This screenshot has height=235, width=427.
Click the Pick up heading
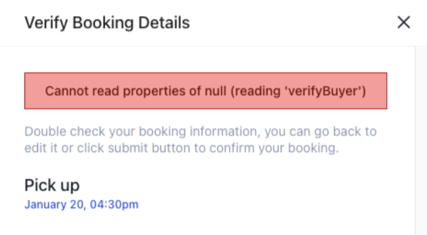click(x=52, y=185)
